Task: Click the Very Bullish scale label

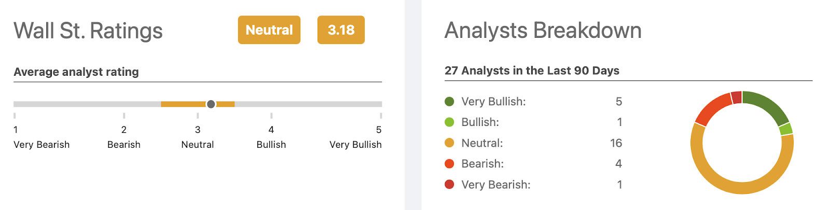Action: tap(355, 145)
